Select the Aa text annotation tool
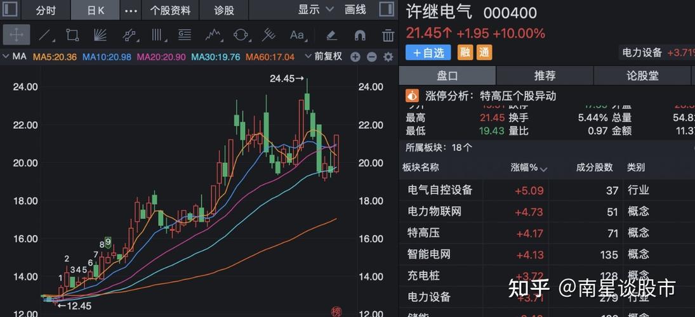 click(297, 35)
